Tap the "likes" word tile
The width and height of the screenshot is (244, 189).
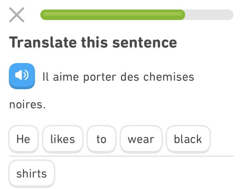63,139
